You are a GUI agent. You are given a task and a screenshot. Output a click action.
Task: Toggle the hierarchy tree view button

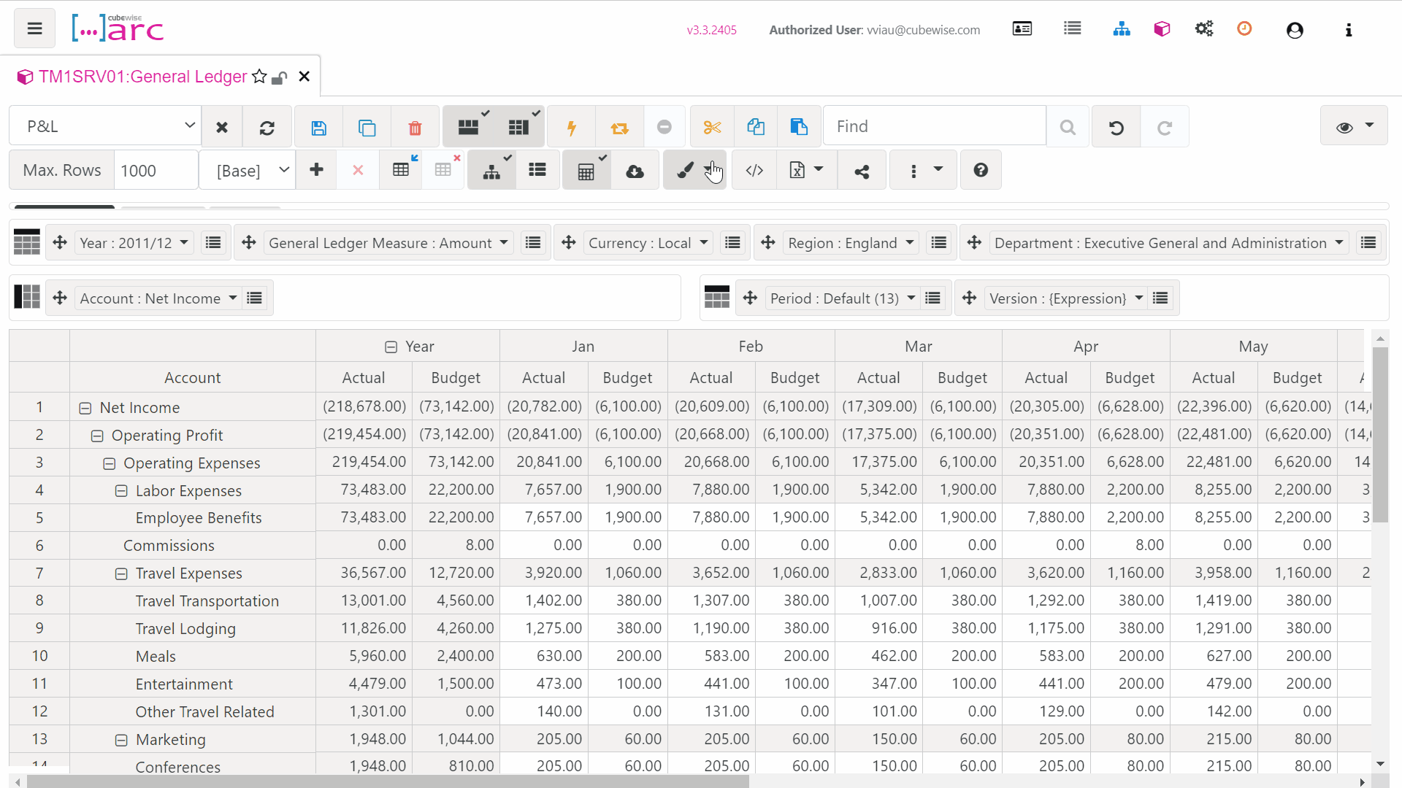[491, 171]
